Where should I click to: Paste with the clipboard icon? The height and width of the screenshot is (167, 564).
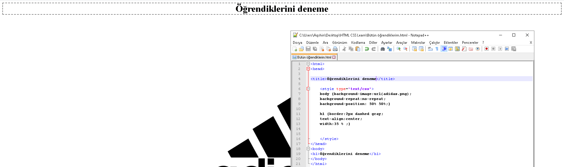(x=358, y=49)
